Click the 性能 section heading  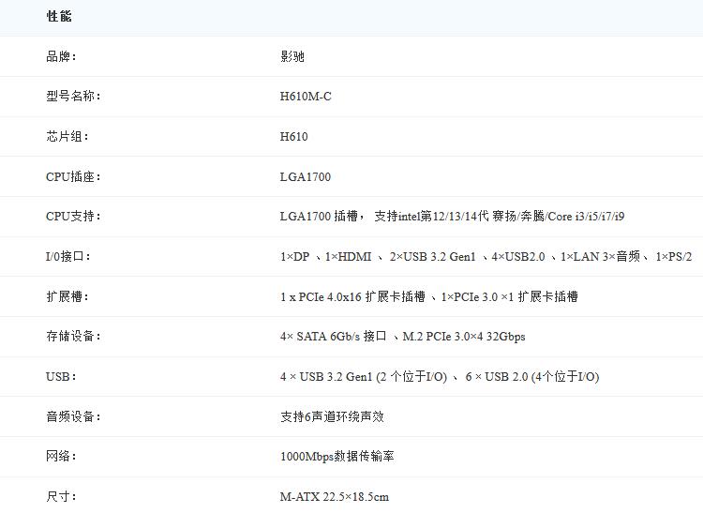(x=59, y=17)
